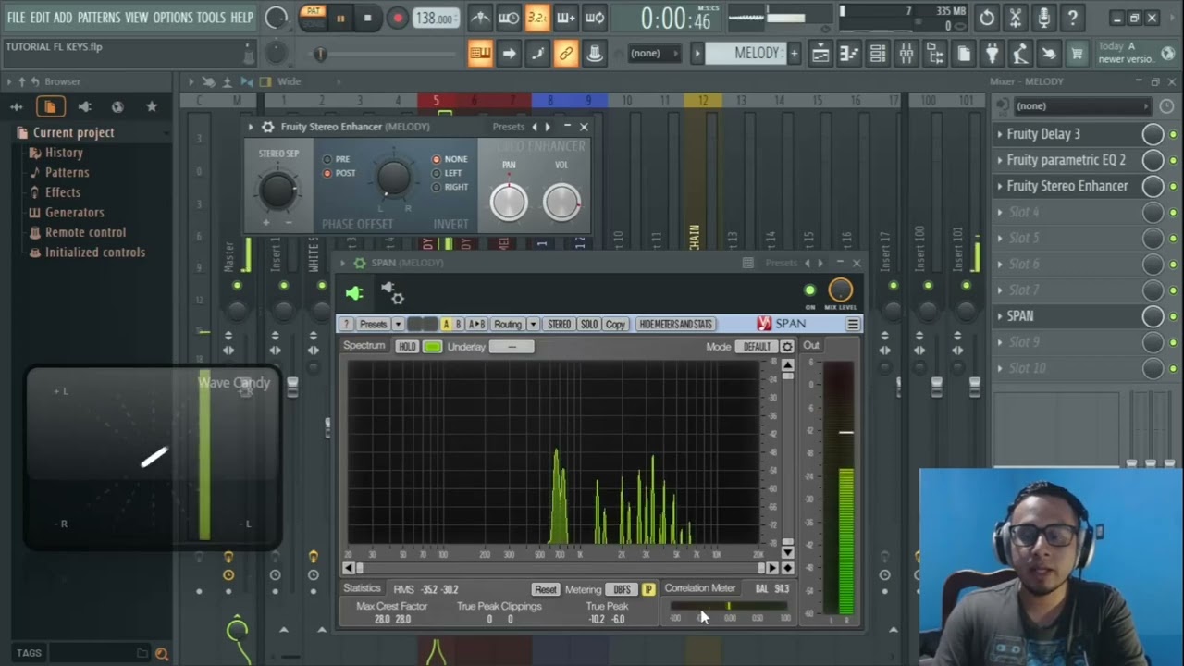Image resolution: width=1184 pixels, height=666 pixels.
Task: Open Generators in the browser
Action: (x=74, y=212)
